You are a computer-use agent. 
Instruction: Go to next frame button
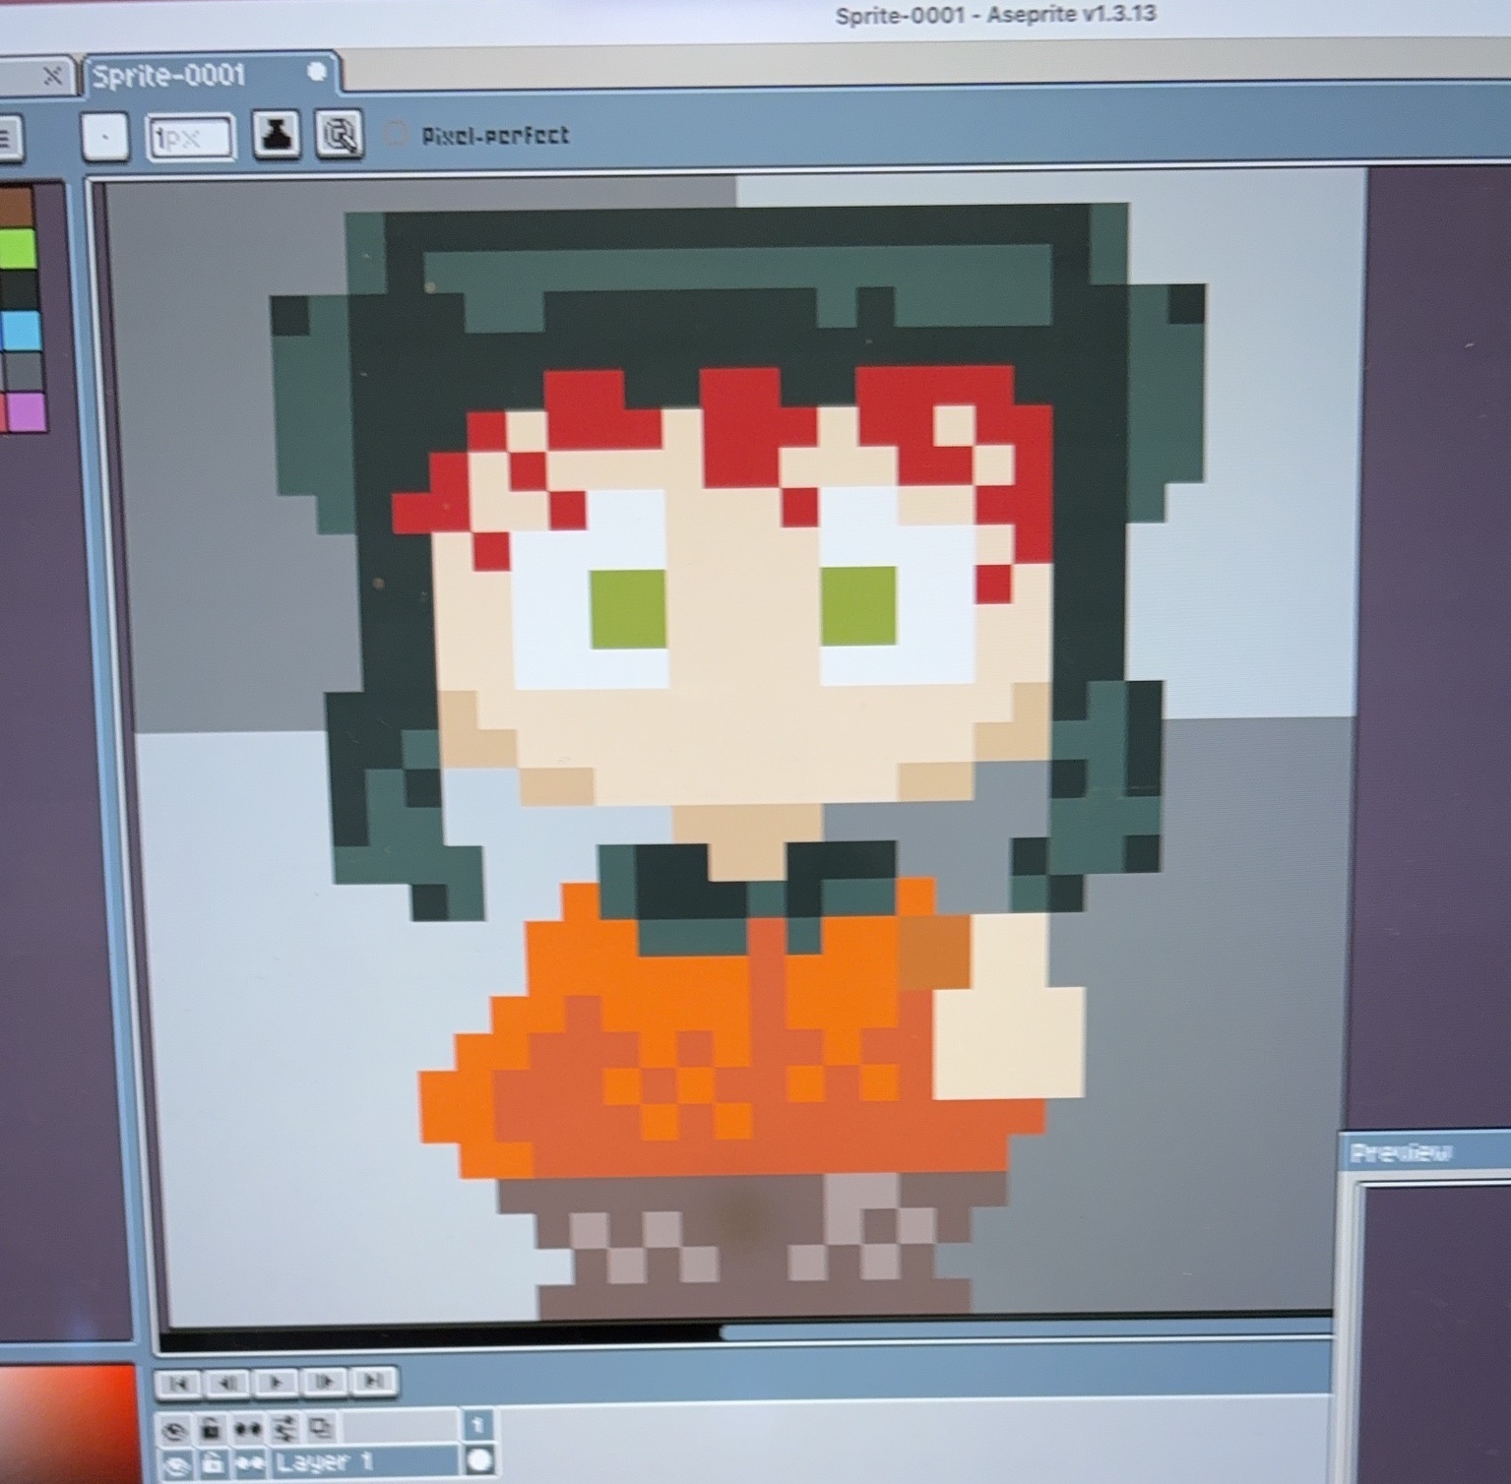324,1384
